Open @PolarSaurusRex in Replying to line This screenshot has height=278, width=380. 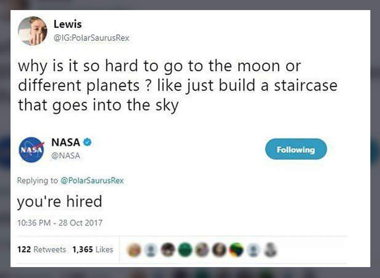tap(92, 181)
